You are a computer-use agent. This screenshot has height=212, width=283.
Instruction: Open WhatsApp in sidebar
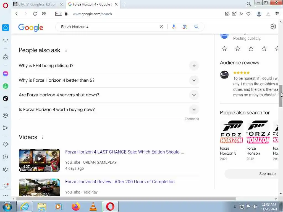click(6, 86)
